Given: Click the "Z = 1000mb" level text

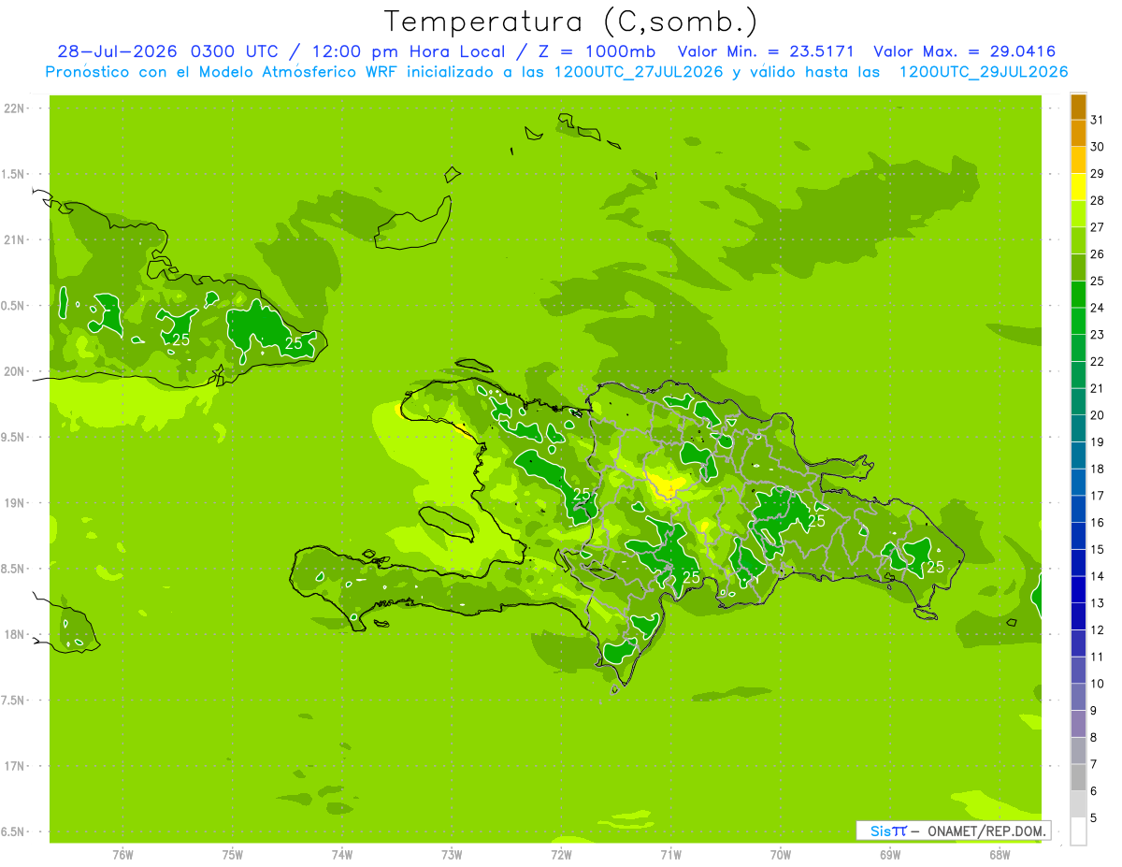Looking at the screenshot, I should (596, 51).
